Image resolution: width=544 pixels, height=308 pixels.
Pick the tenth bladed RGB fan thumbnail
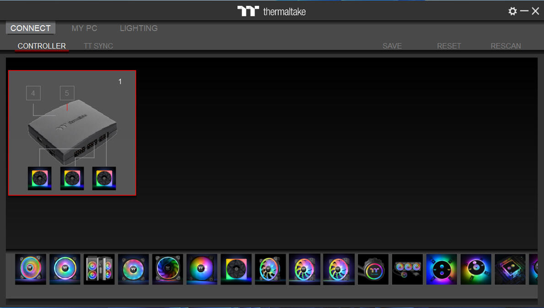[x=339, y=269]
